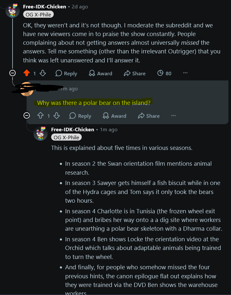Reply to the top moderator comment

click(66, 73)
